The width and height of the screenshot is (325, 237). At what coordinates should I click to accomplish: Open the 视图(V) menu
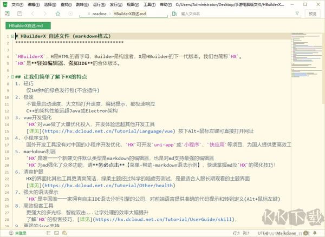coord(133,4)
